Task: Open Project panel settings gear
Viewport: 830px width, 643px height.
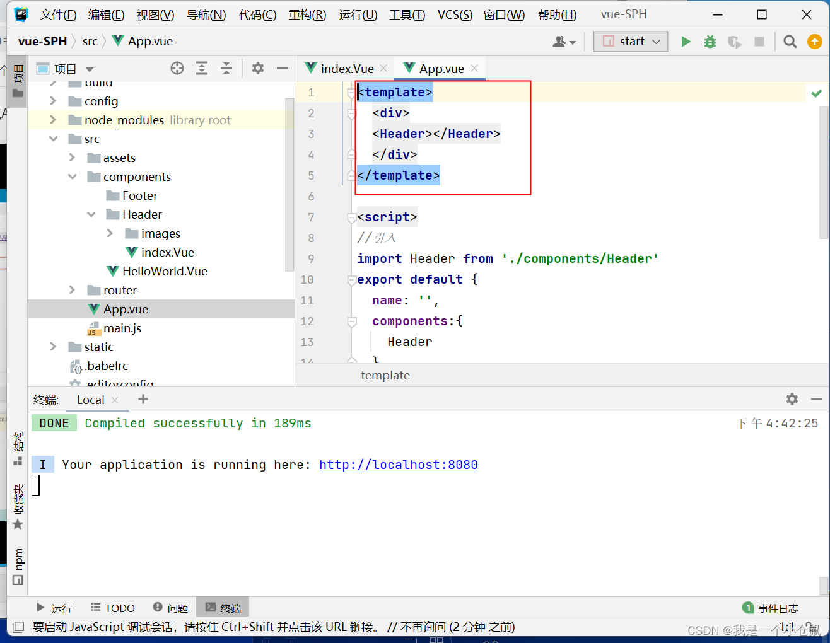Action: (258, 68)
